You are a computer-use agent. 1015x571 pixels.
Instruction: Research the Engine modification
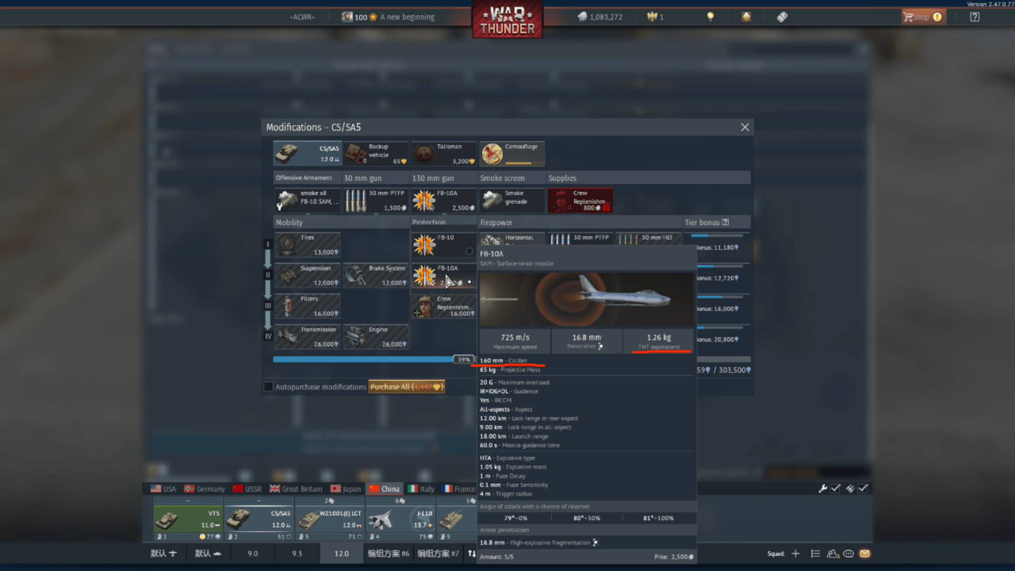coord(375,337)
